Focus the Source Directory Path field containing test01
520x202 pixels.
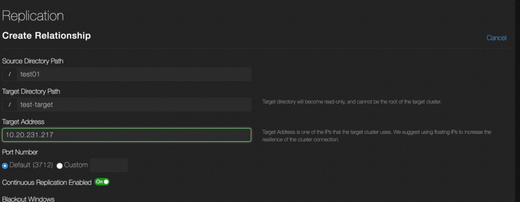(x=134, y=74)
